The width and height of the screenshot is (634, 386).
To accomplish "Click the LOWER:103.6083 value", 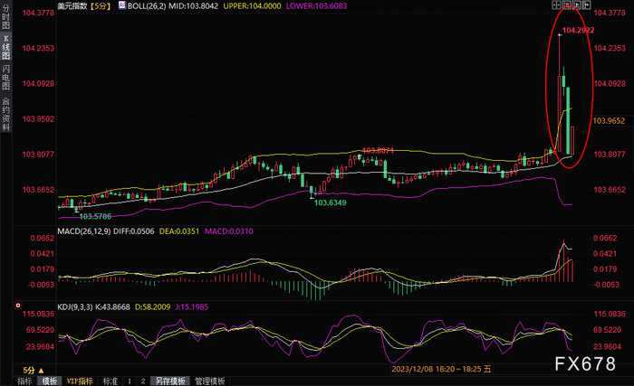I will [x=316, y=5].
